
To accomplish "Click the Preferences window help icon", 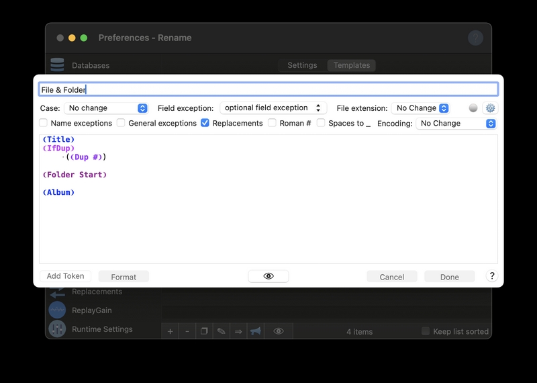I will tap(475, 38).
